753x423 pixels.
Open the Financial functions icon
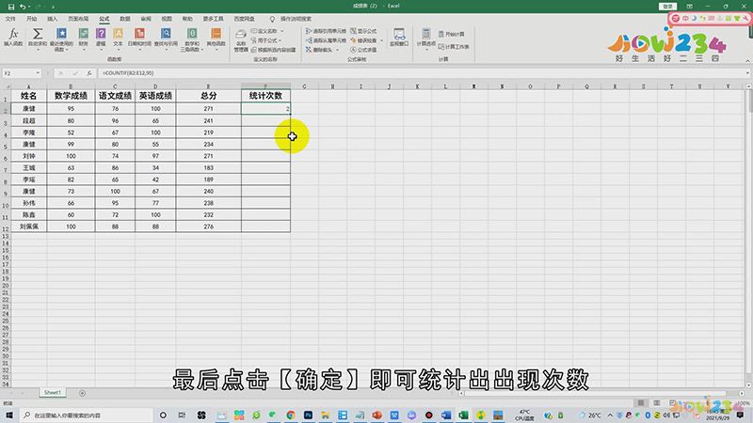pyautogui.click(x=84, y=39)
